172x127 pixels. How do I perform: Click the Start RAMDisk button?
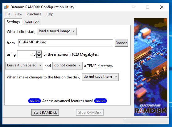45,112
